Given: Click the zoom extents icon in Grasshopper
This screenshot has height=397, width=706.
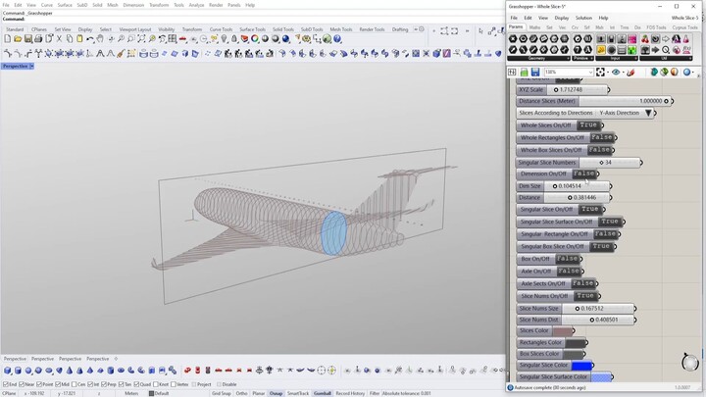Looking at the screenshot, I should (600, 72).
